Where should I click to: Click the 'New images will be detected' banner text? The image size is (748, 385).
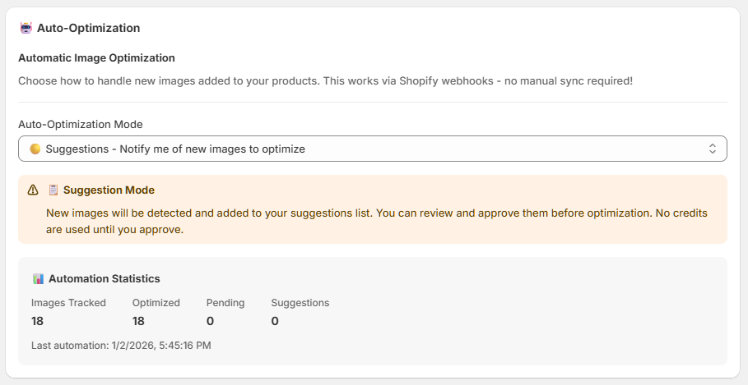[377, 222]
